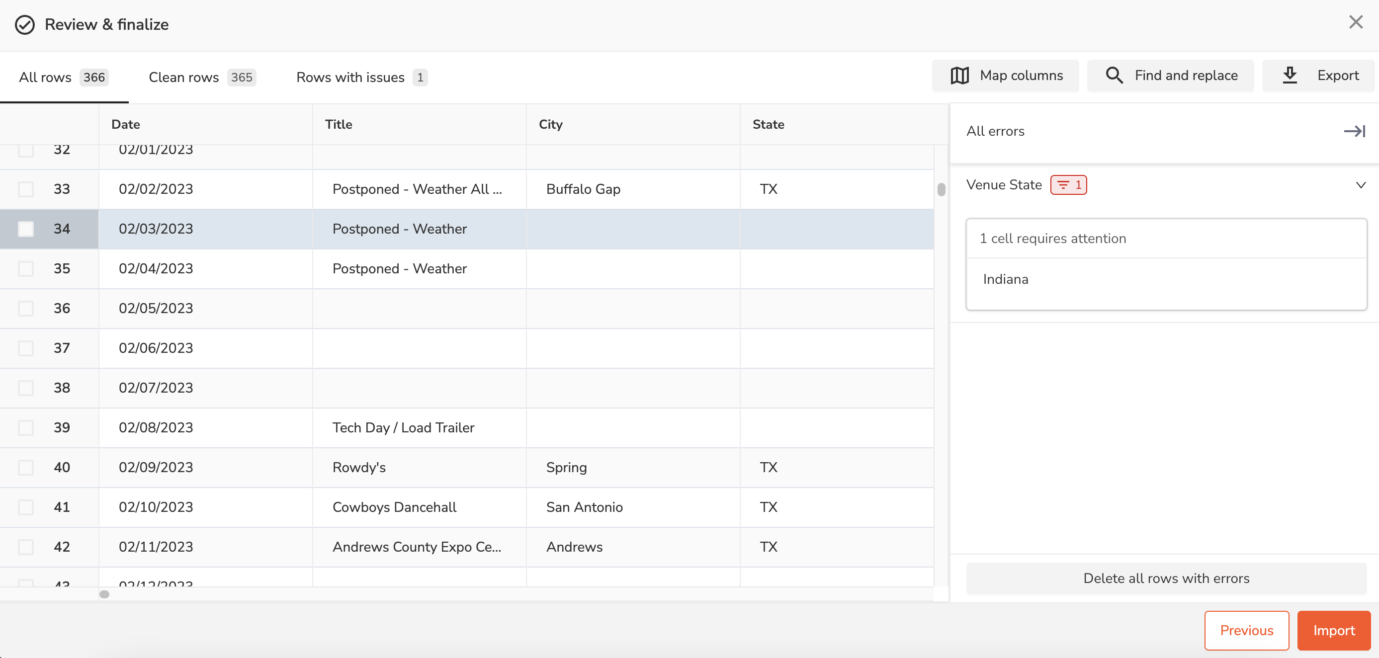Click the 02/07/2023 date cell
This screenshot has height=658, width=1379.
click(x=206, y=388)
